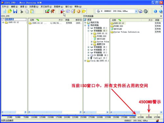Open the 数据库 menu
The width and height of the screenshot is (164, 123).
[x=58, y=7]
